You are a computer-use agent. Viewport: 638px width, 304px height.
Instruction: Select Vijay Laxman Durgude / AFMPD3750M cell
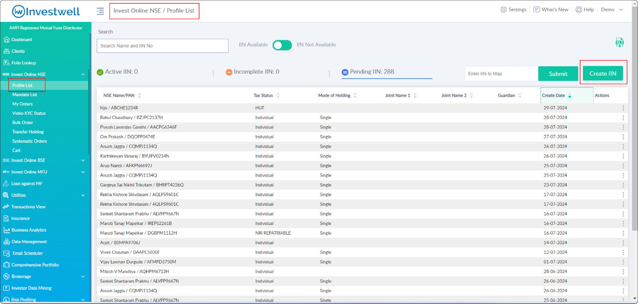tap(138, 262)
